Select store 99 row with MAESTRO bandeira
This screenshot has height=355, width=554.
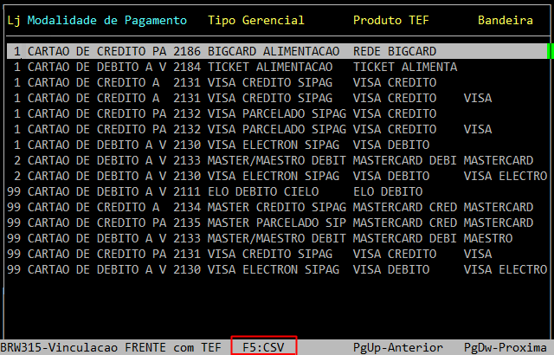[x=277, y=238]
